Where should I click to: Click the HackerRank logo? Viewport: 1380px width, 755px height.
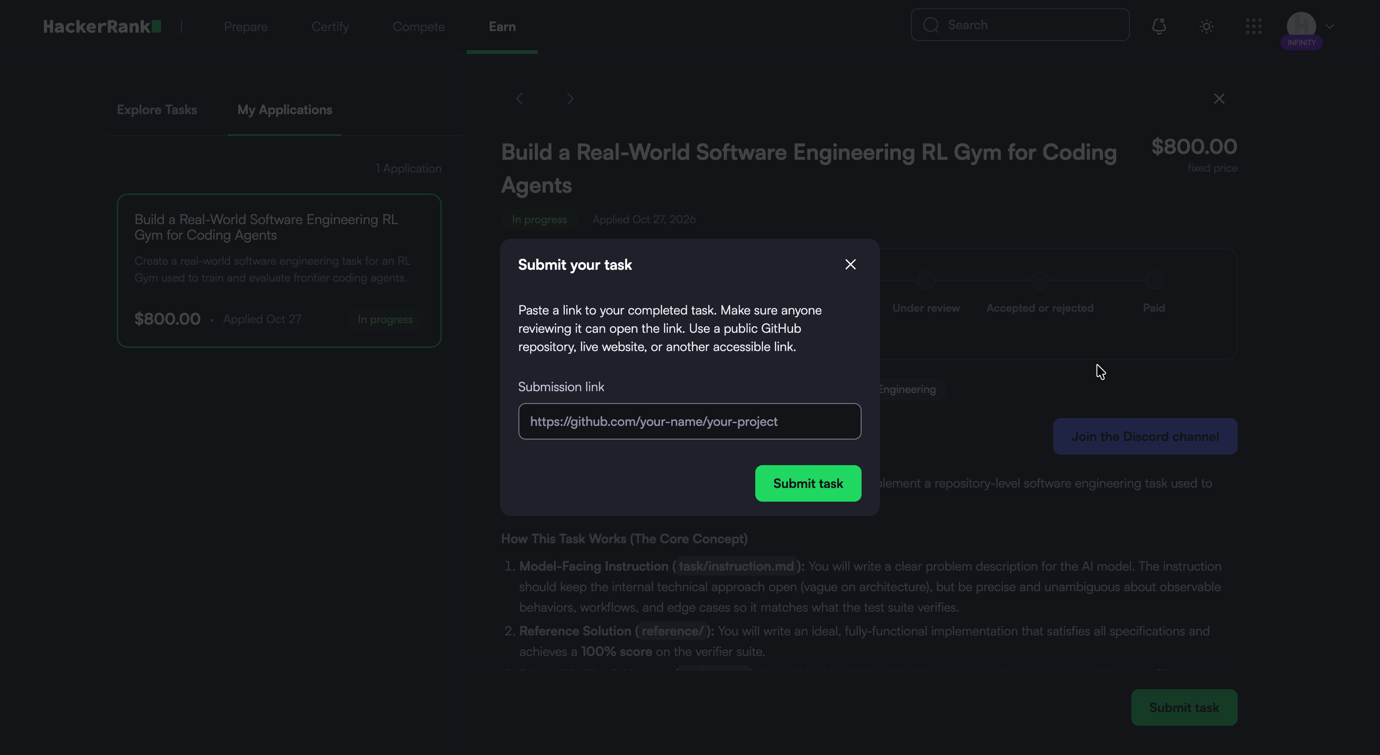(x=102, y=26)
